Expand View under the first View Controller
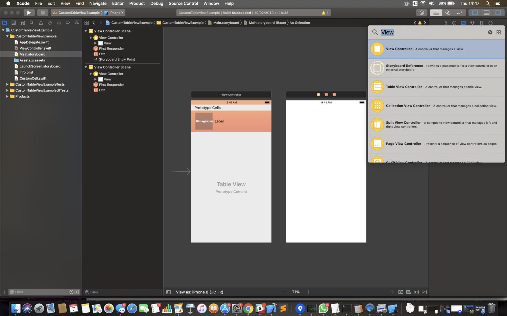Image resolution: width=507 pixels, height=316 pixels. (95, 43)
